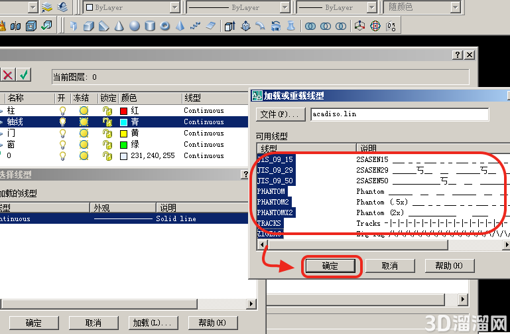
Task: Click the 加载(L)... button
Action: pyautogui.click(x=153, y=323)
